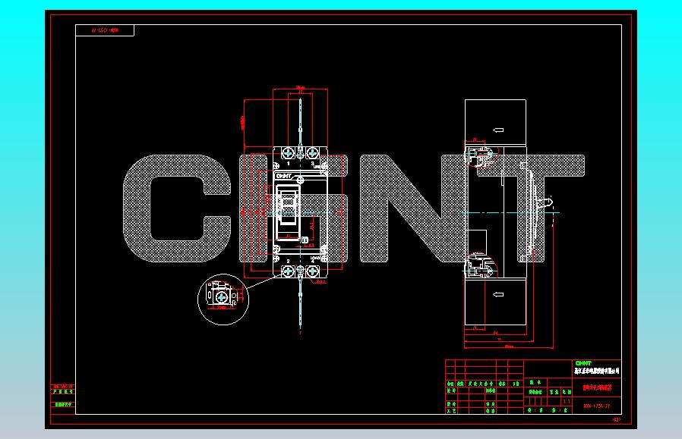Click the CHNT logo on breaker face
Viewport: 682px width, 439px height.
283,177
